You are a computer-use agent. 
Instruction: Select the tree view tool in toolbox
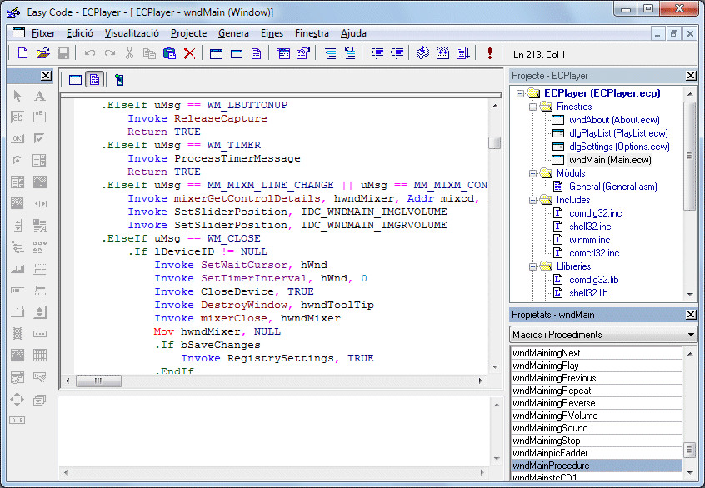(17, 246)
